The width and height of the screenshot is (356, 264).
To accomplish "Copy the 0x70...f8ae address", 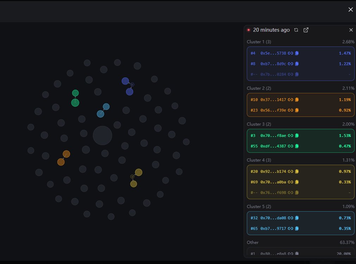I will pyautogui.click(x=297, y=136).
